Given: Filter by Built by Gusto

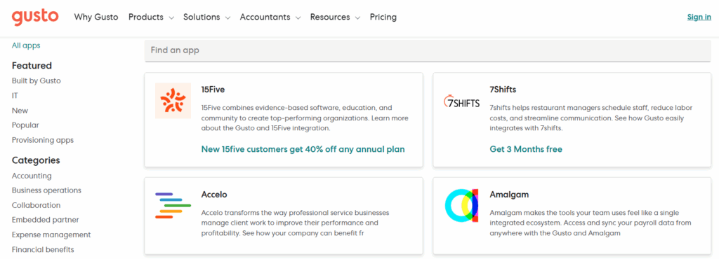Looking at the screenshot, I should coord(37,81).
